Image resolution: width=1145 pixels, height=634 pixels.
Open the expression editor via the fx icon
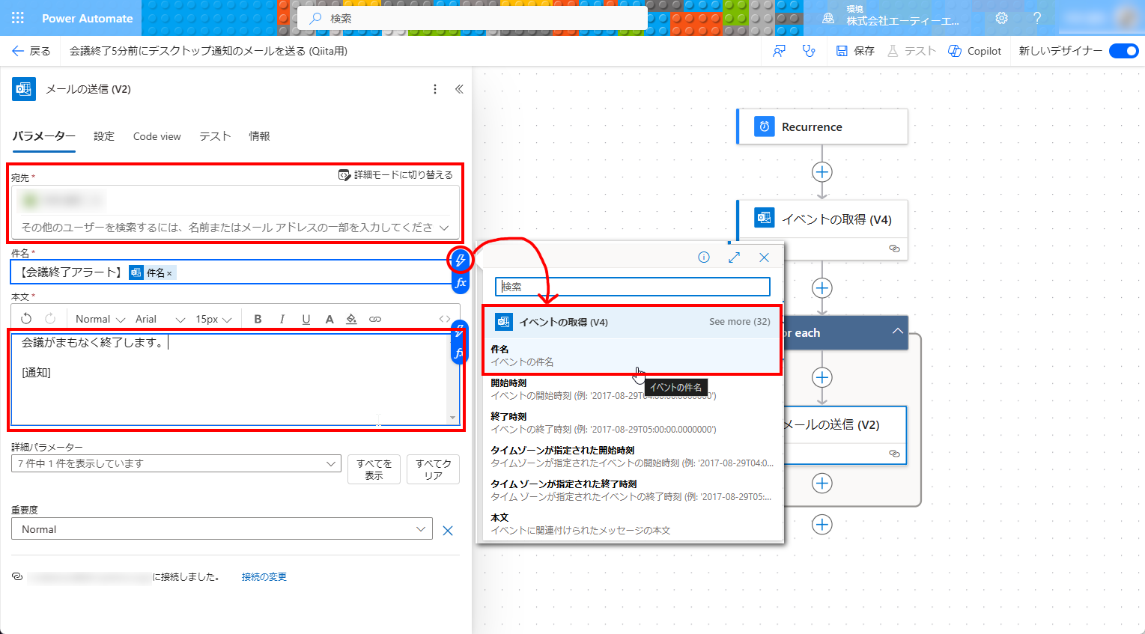click(x=461, y=282)
